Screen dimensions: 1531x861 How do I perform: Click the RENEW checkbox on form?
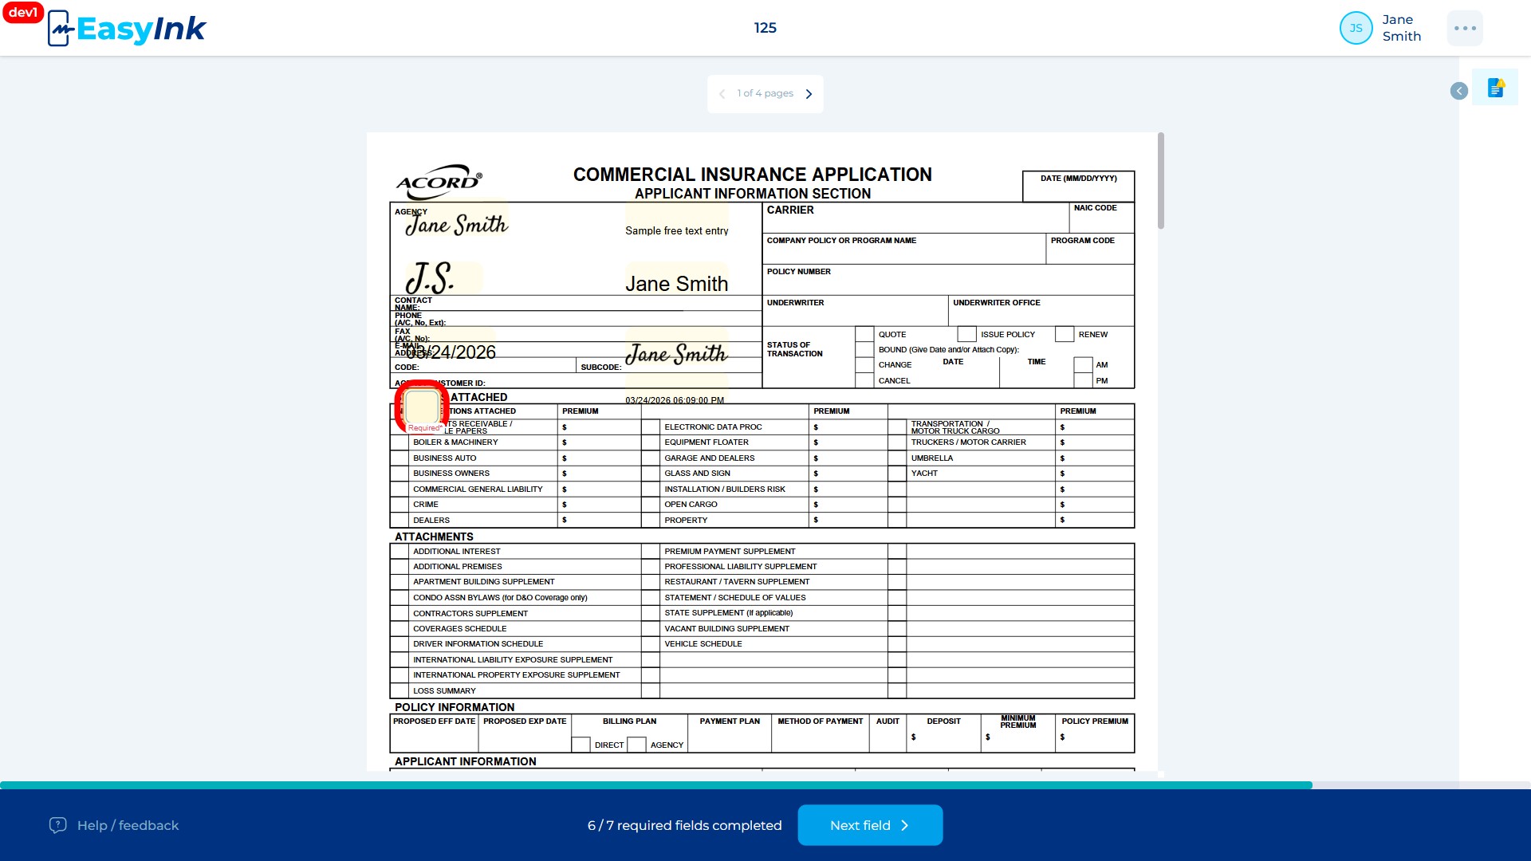(1065, 334)
